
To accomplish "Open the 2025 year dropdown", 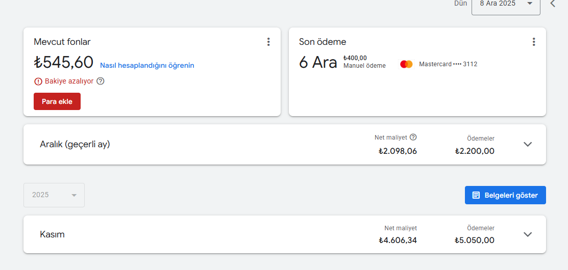I will pyautogui.click(x=54, y=195).
